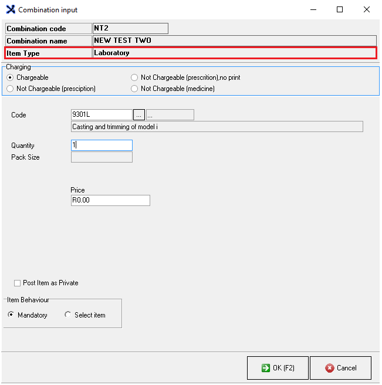Image resolution: width=382 pixels, height=385 pixels.
Task: Click the greyed-out Pack Size field
Action: point(101,157)
